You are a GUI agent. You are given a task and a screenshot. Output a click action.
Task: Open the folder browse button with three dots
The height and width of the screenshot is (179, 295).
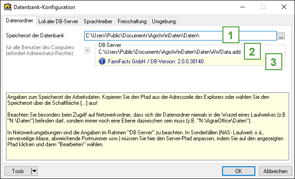[281, 36]
